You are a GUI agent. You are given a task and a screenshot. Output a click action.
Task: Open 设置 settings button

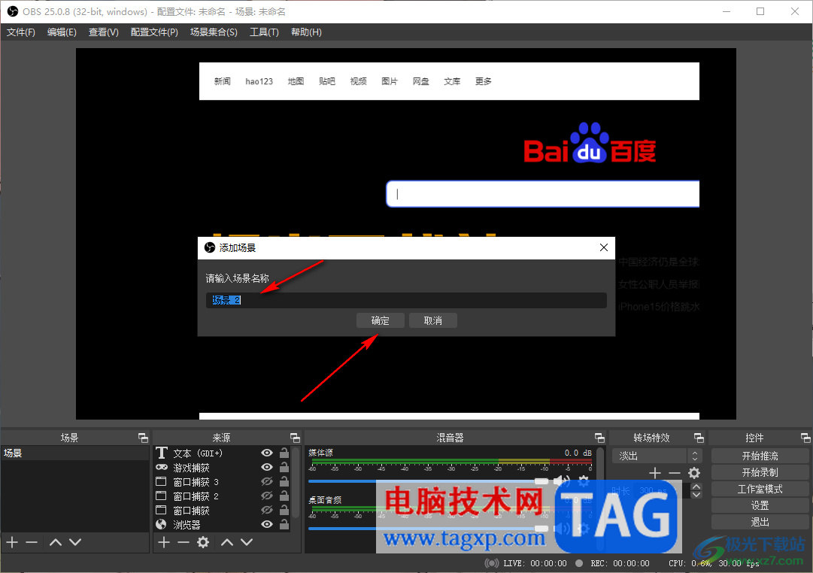[760, 505]
